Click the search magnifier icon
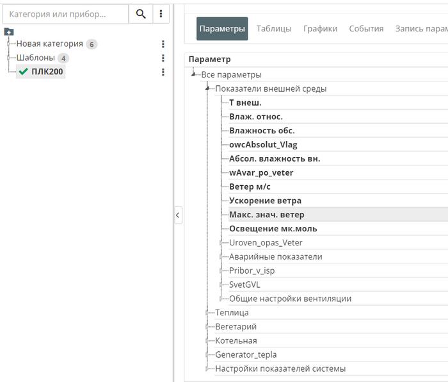448x382 pixels. point(140,13)
